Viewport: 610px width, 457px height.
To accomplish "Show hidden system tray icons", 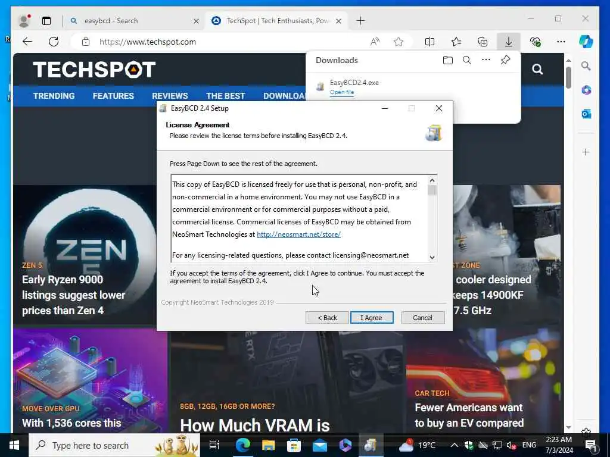I will pyautogui.click(x=454, y=445).
